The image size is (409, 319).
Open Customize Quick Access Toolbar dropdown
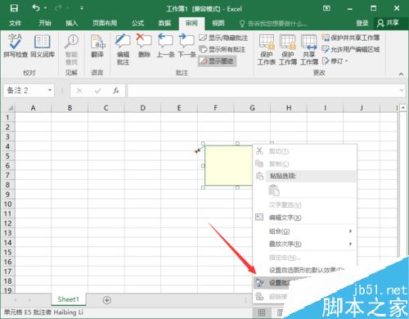click(x=82, y=8)
